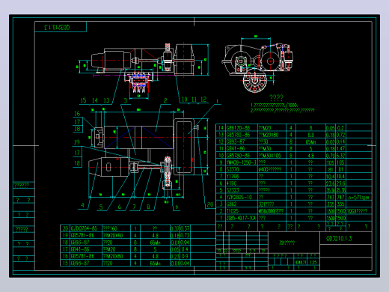Click balloon number 15 in the drawing
The image size is (389, 292).
pyautogui.click(x=83, y=100)
